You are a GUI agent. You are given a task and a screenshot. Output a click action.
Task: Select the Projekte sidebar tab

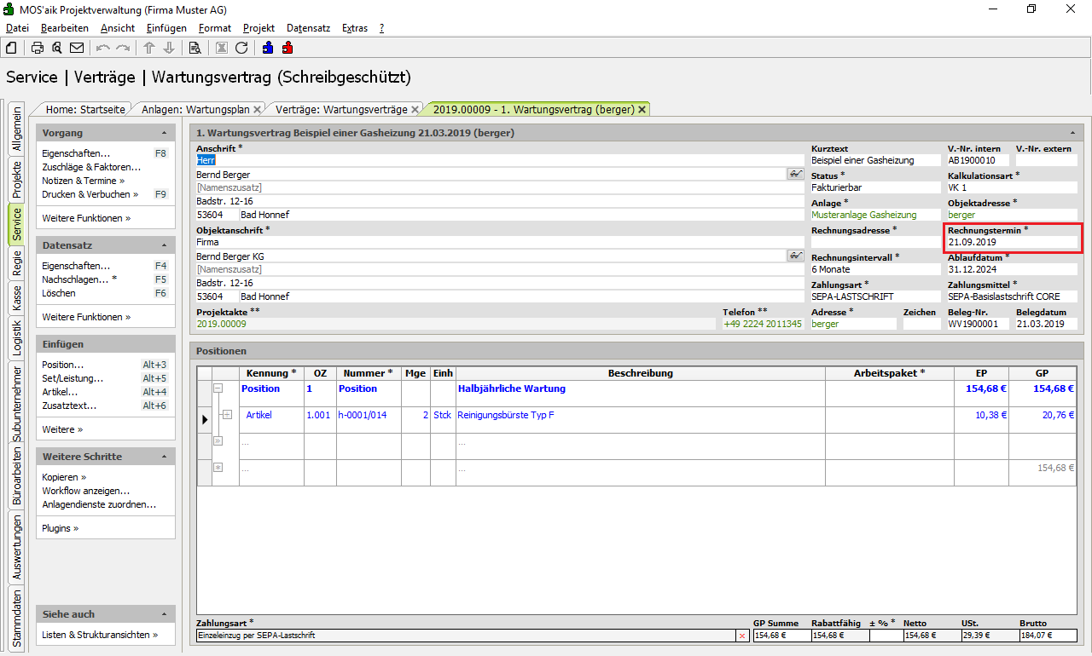tap(16, 180)
